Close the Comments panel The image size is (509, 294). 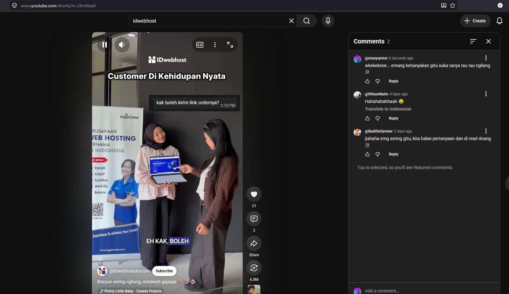(x=489, y=41)
